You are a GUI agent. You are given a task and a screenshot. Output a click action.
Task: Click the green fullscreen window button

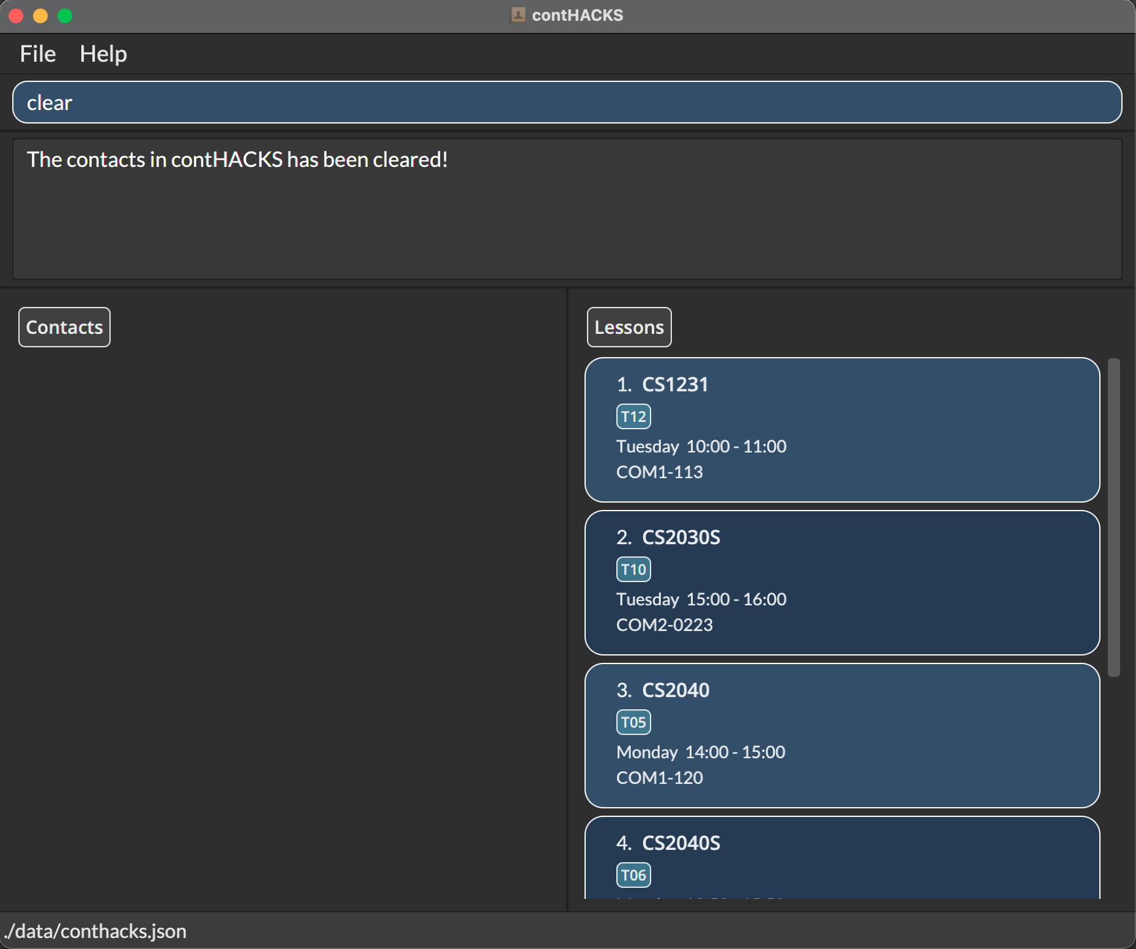(65, 16)
